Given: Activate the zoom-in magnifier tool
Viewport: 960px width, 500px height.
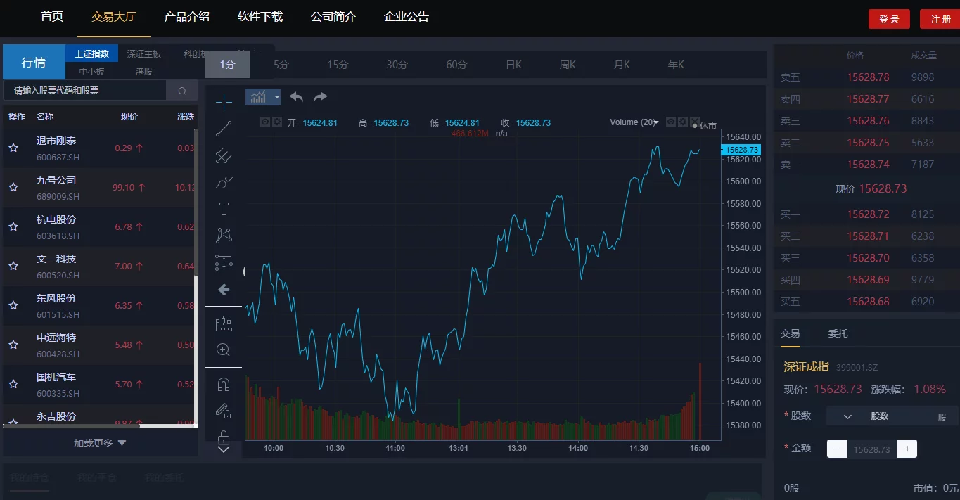Looking at the screenshot, I should tap(224, 350).
